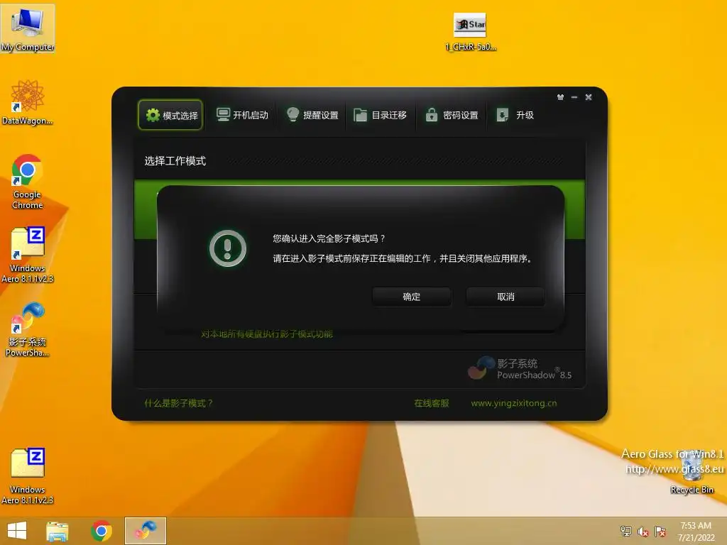Open the 目录迁移 tab
Viewport: 727px width, 545px height.
pyautogui.click(x=381, y=115)
